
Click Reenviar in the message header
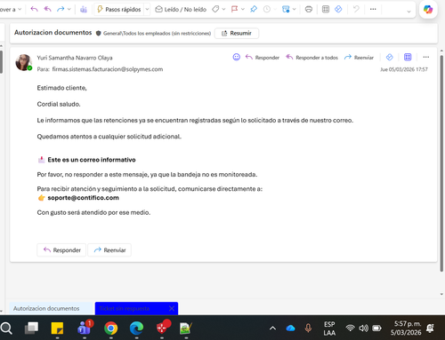[x=359, y=58]
